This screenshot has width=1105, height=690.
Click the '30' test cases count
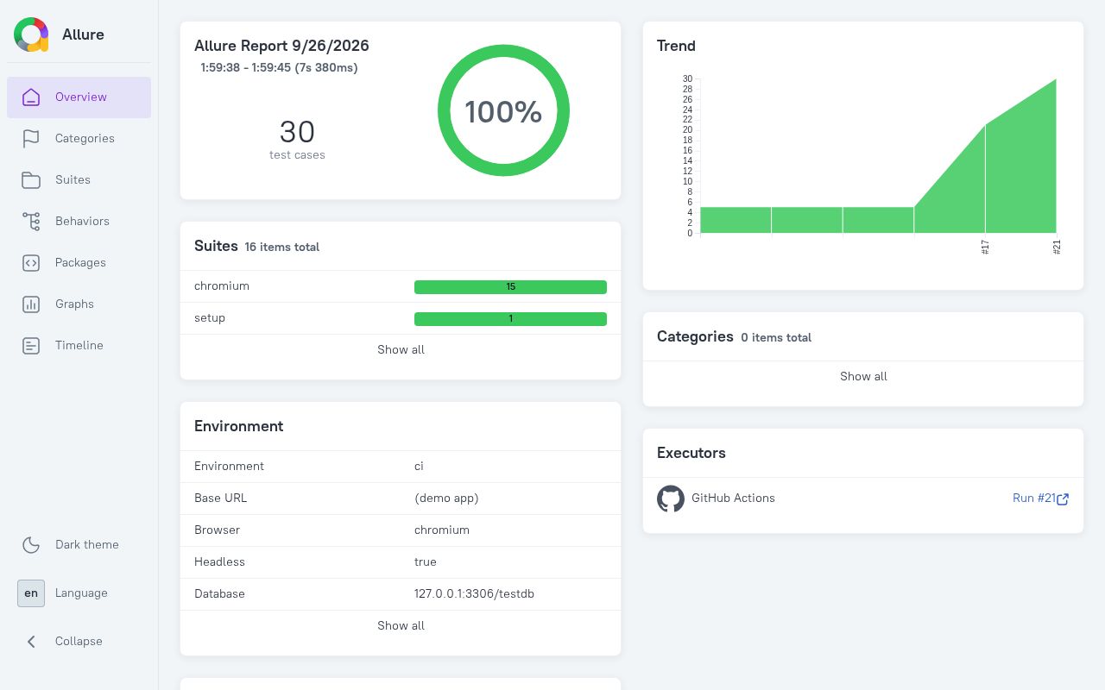(297, 132)
